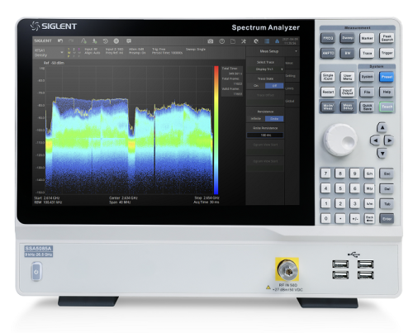Set Trace State to On
The image size is (413, 333).
256,86
